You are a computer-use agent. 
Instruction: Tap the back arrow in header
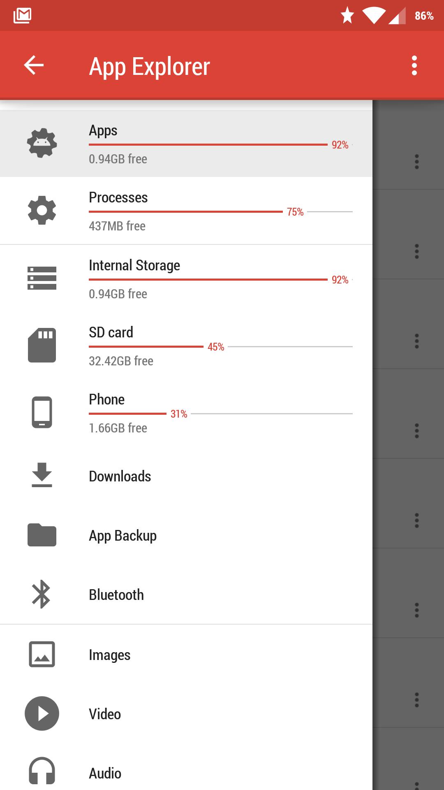(x=34, y=65)
